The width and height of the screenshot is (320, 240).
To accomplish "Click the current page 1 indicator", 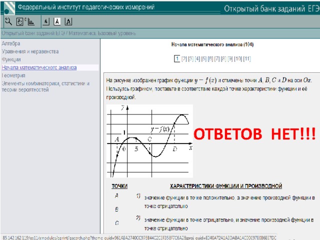I will coord(177,59).
